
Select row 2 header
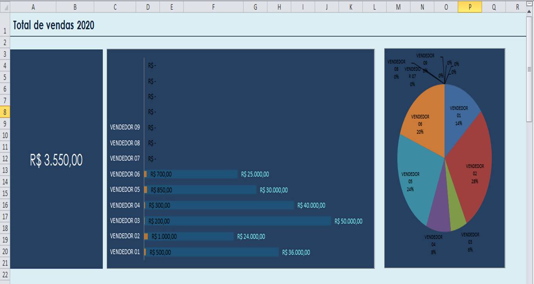(5, 42)
